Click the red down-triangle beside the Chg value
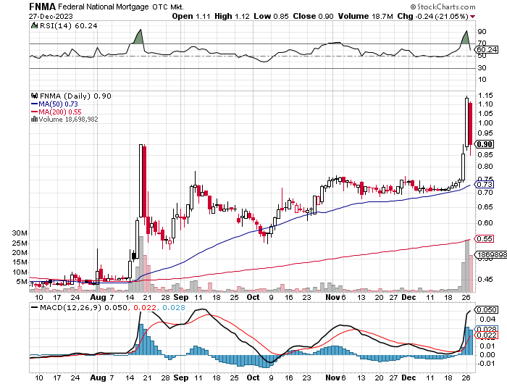The width and height of the screenshot is (507, 384). click(472, 17)
